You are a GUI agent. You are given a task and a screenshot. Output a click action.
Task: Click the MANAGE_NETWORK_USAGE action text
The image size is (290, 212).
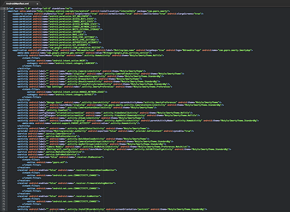point(79,92)
